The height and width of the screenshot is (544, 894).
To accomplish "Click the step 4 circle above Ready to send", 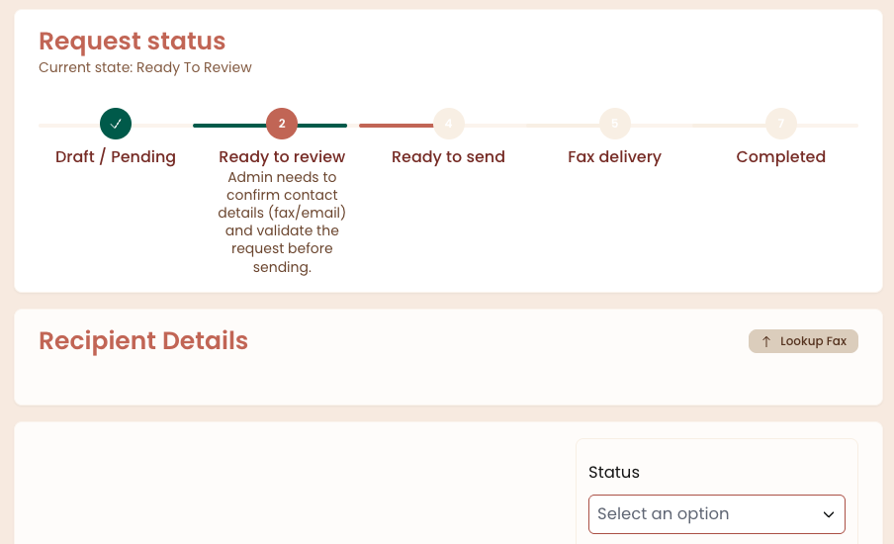I will click(x=448, y=124).
